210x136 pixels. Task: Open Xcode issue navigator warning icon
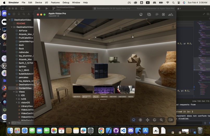29,14
